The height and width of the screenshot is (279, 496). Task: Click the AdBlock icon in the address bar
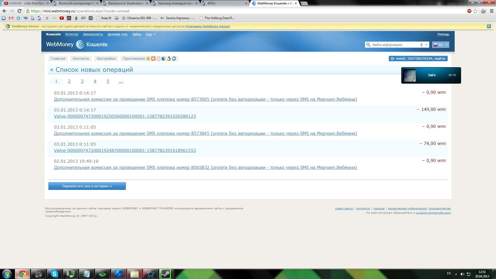point(469,11)
